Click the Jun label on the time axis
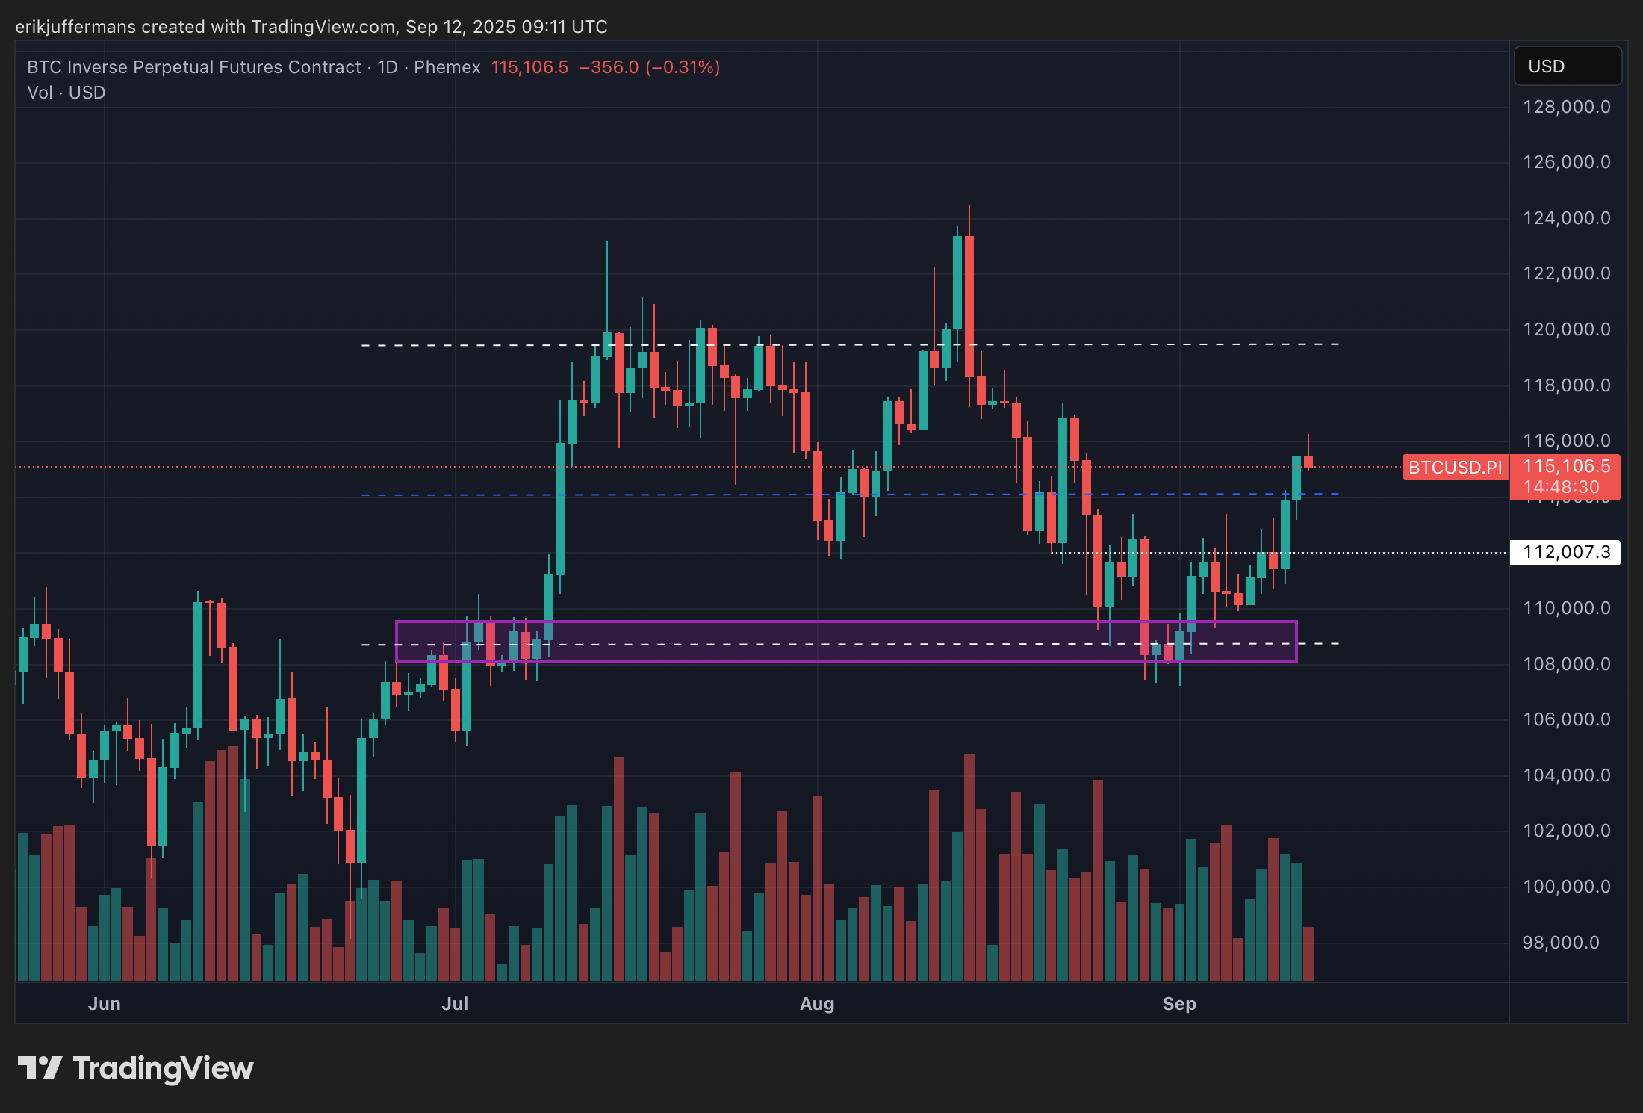 [x=105, y=1004]
